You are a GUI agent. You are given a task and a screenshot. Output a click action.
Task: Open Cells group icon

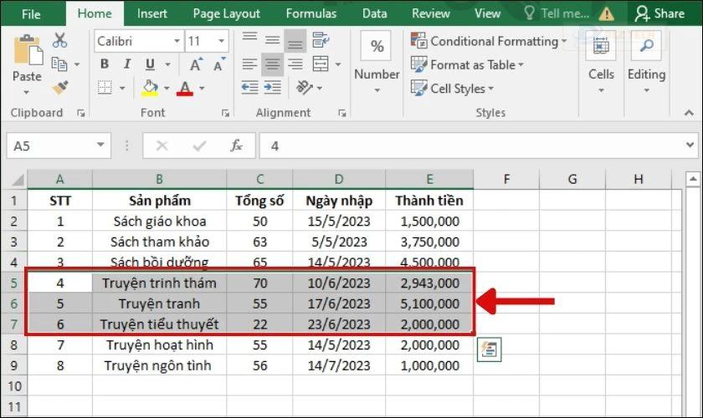(x=601, y=46)
